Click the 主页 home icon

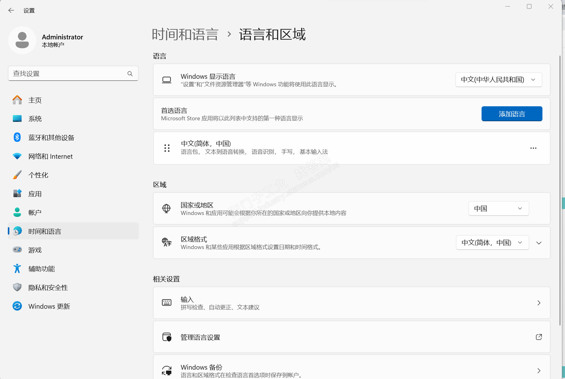tap(17, 100)
